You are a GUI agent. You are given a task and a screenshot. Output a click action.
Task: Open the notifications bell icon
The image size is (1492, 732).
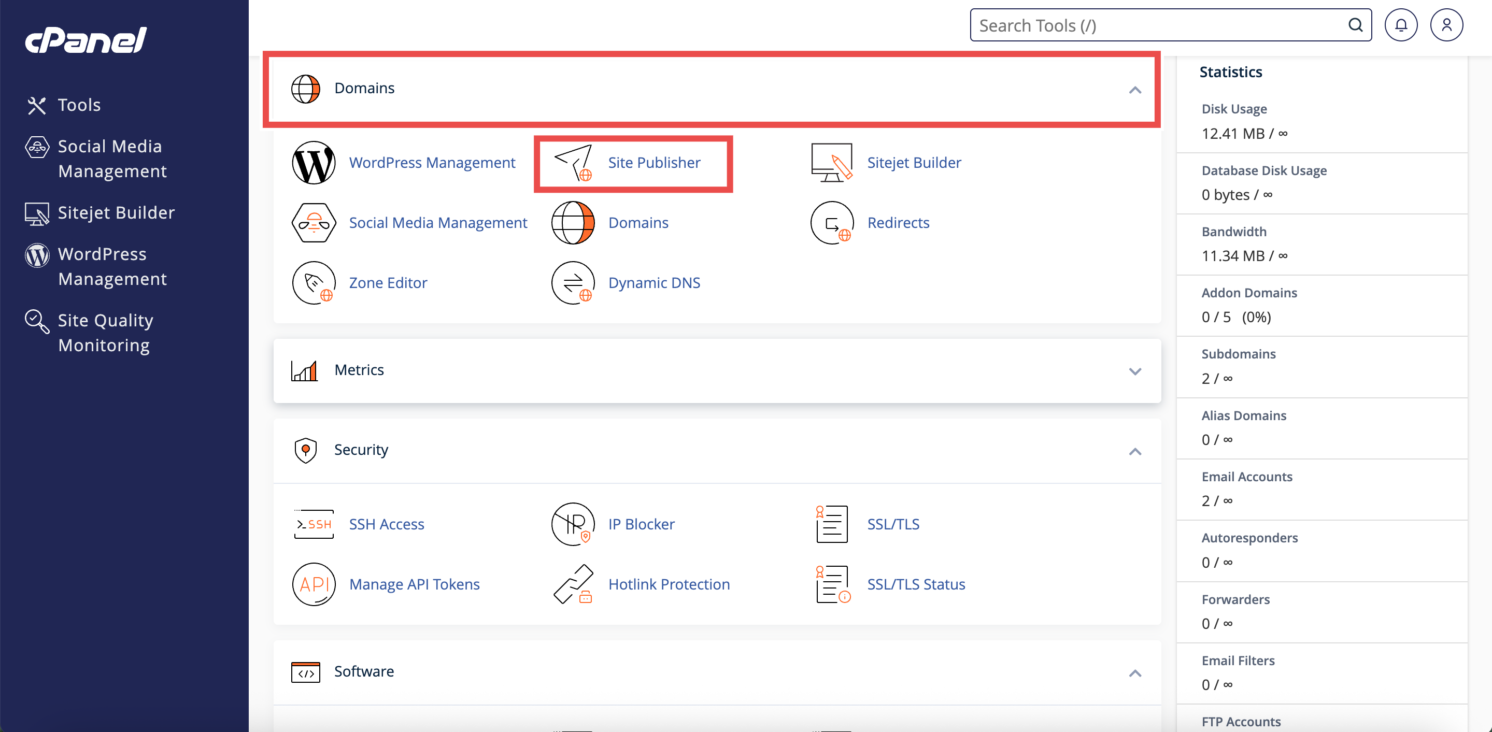(x=1400, y=25)
